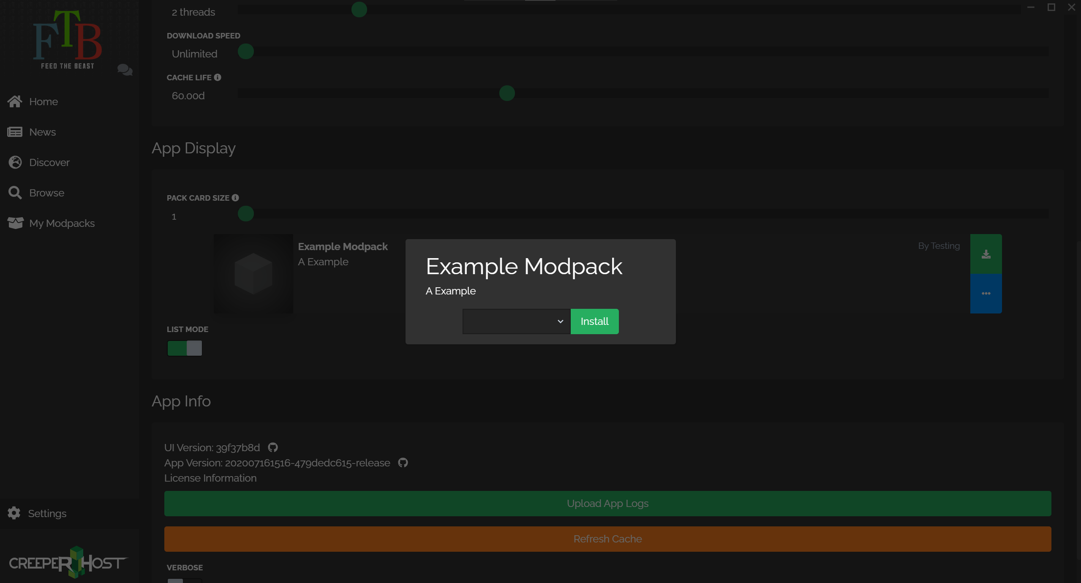Open Settings via the gear icon
The image size is (1081, 583).
[x=14, y=513]
